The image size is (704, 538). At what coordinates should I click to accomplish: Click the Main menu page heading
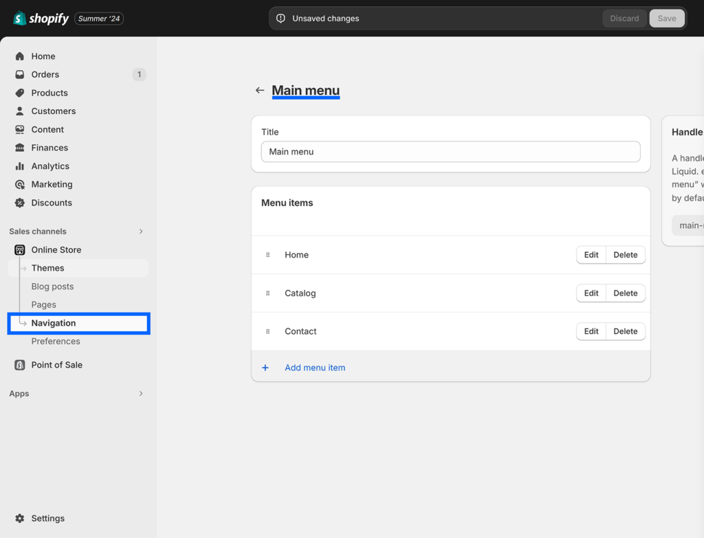pos(306,90)
